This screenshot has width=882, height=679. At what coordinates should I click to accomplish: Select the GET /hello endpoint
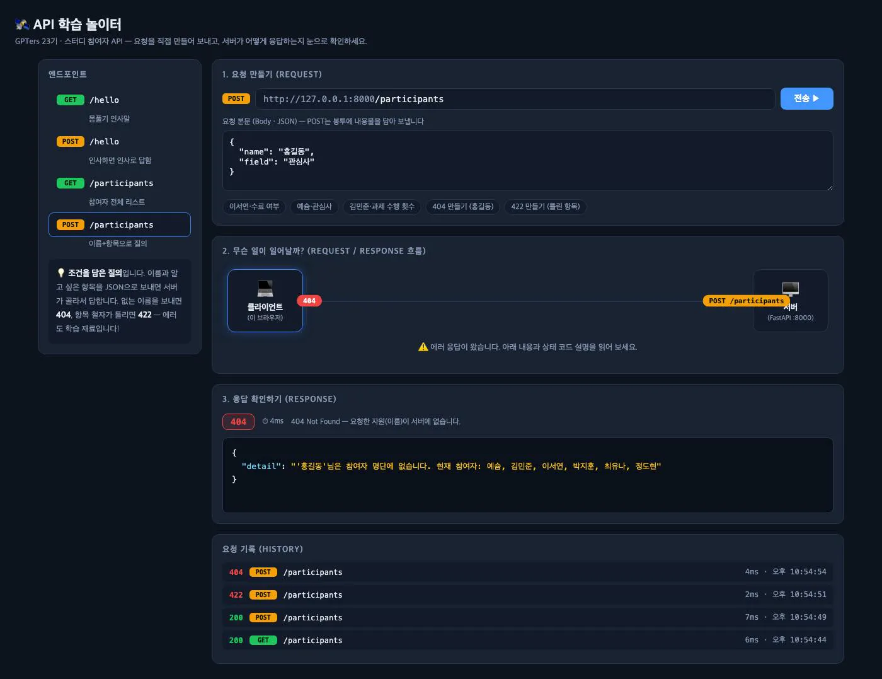coord(120,100)
